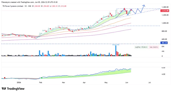This screenshot has height=93, width=172.
Task: Click the 4M volume axis label
Action: tap(163, 51)
